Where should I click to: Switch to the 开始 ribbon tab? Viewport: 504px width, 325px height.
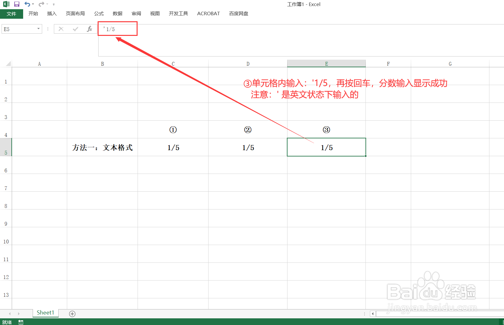[33, 14]
